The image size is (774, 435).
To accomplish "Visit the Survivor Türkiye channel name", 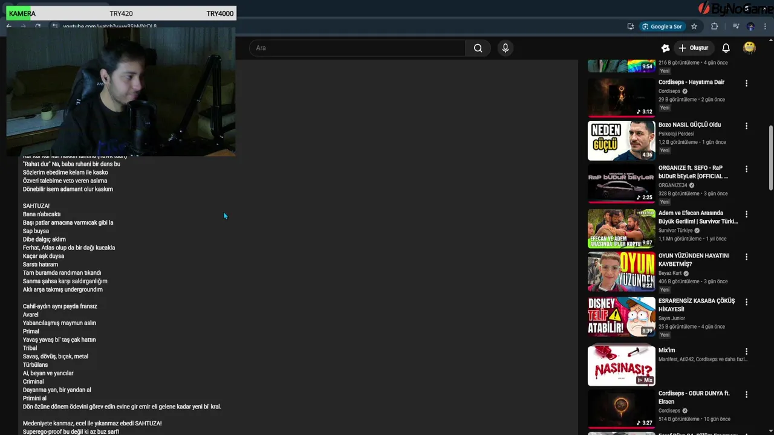I will coord(675,230).
